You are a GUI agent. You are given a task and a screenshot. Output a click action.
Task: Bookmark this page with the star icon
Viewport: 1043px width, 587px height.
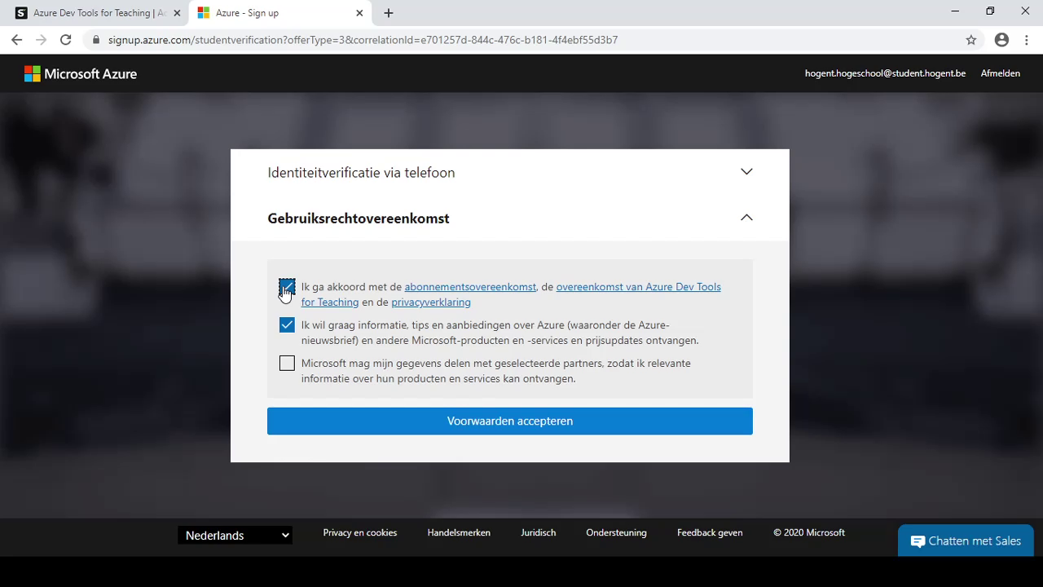coord(971,40)
